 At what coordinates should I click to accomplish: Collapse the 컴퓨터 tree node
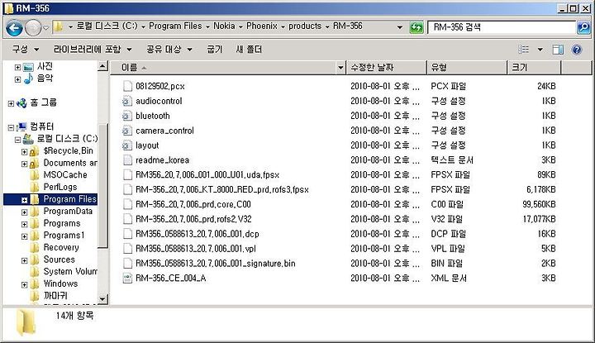[x=11, y=127]
